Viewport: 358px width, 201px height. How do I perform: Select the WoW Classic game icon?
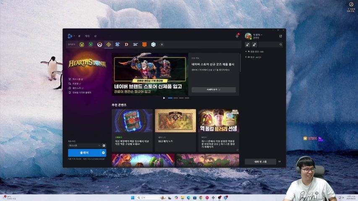click(x=91, y=44)
